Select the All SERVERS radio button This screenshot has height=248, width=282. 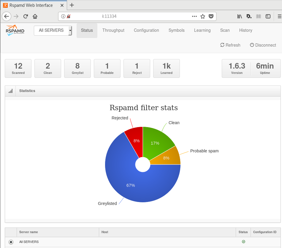[x=11, y=242]
